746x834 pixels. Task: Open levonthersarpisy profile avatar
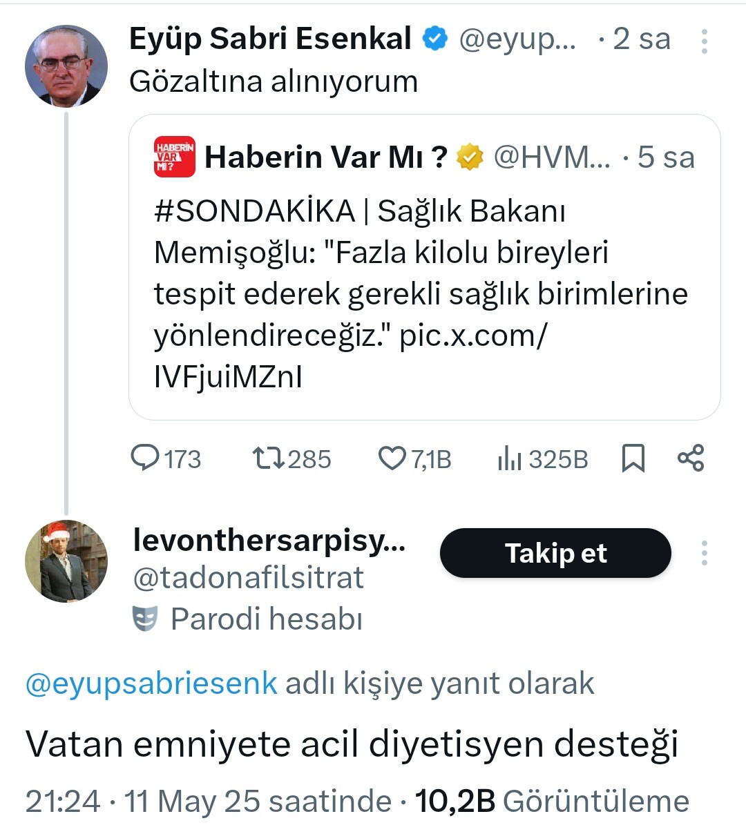click(x=66, y=561)
